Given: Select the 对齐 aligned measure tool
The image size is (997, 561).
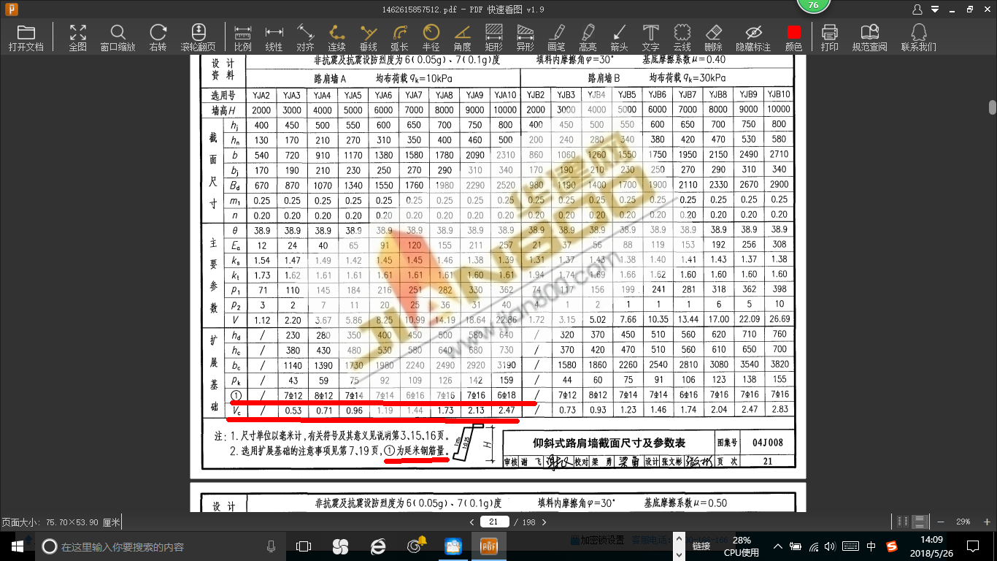Looking at the screenshot, I should pyautogui.click(x=306, y=38).
